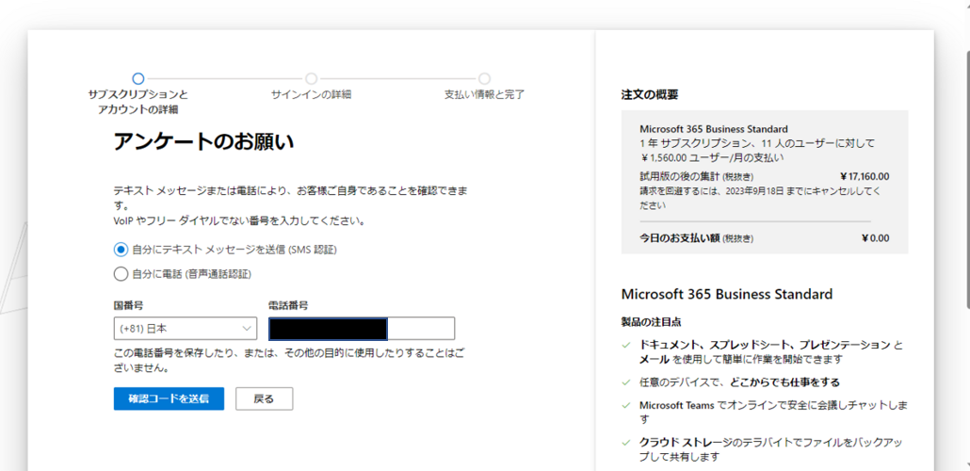Click the 支払い情報と完了 step circle
This screenshot has height=471, width=970.
coord(484,78)
